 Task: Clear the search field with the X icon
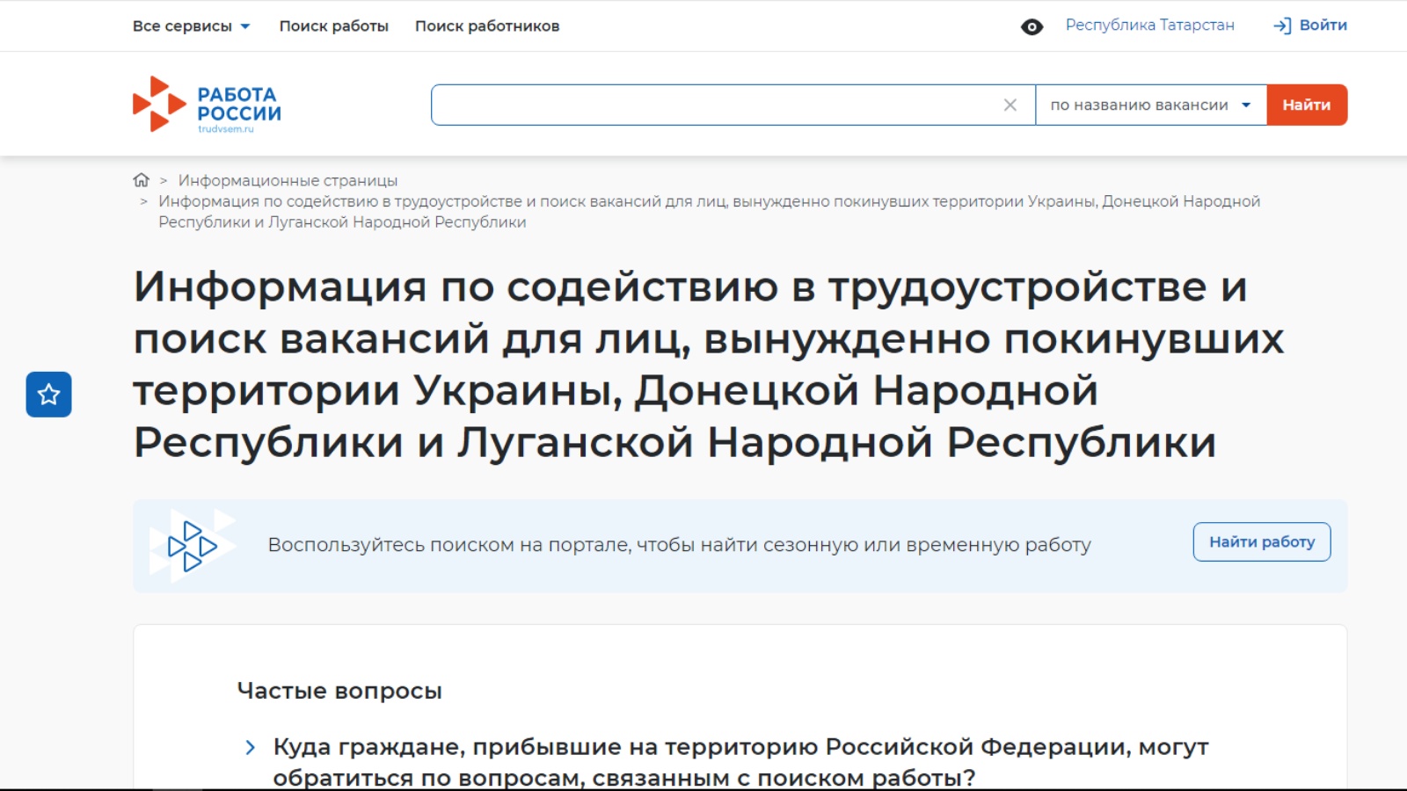1010,105
